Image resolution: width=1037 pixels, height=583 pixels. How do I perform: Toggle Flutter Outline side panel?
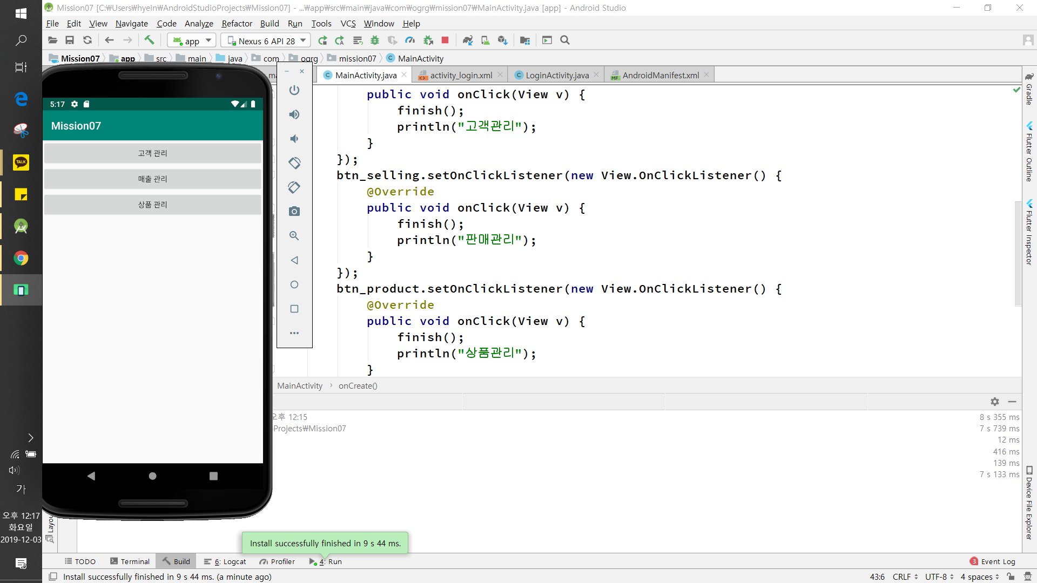click(1029, 152)
